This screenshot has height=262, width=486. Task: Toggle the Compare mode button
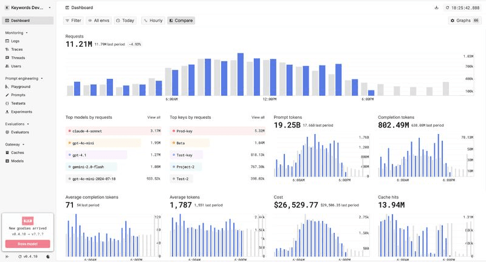click(x=180, y=21)
